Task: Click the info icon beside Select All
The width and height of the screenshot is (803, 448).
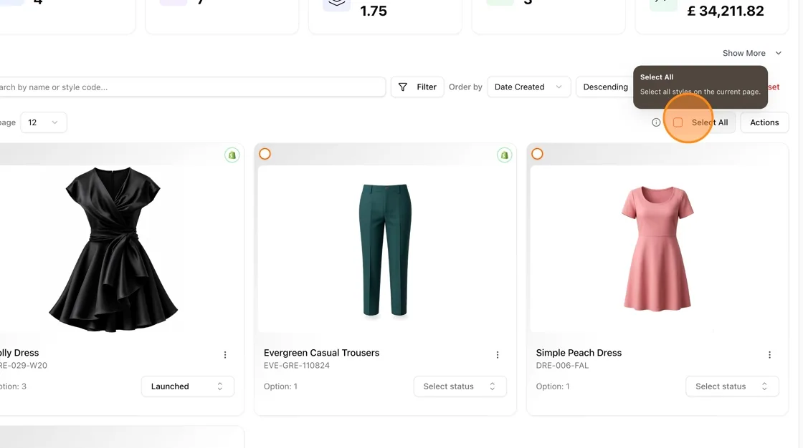Action: (655, 122)
